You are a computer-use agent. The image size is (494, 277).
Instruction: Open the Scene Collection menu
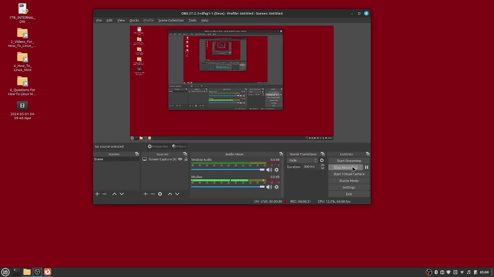(171, 20)
